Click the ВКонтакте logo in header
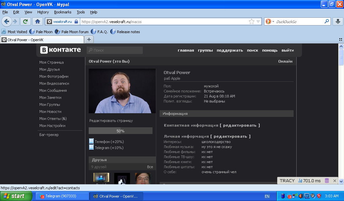 (x=60, y=50)
